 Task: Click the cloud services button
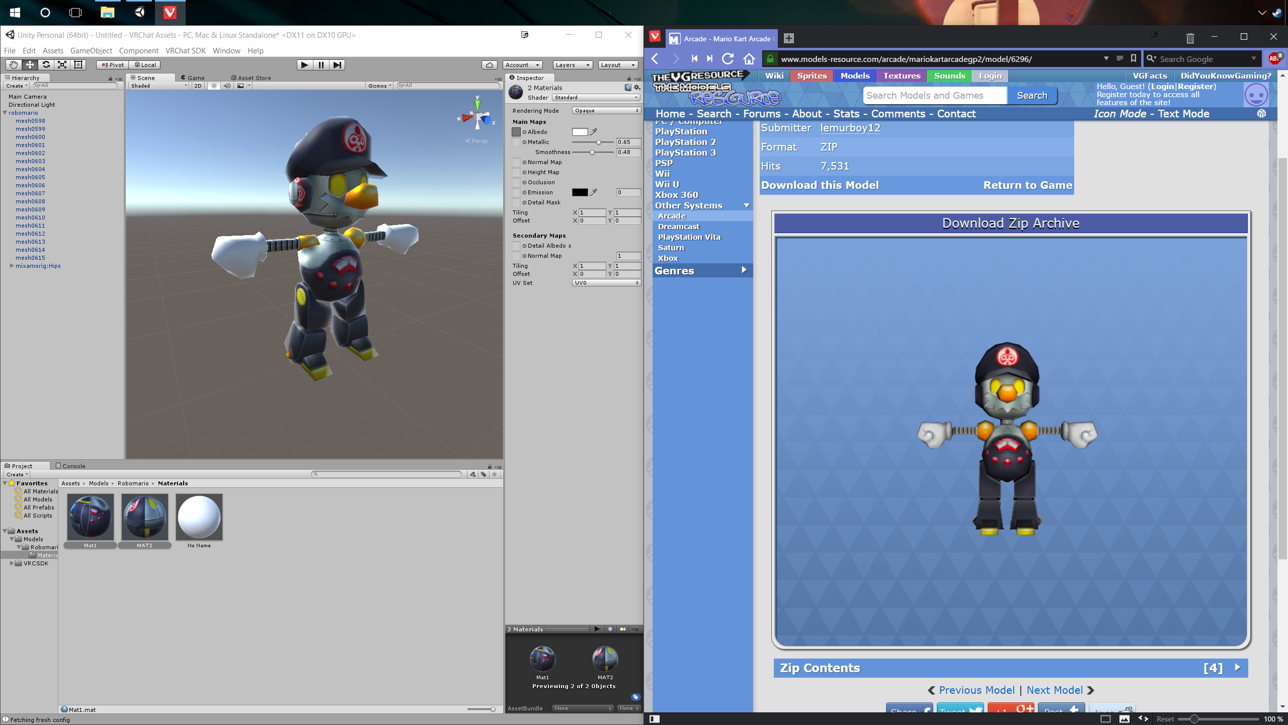[489, 65]
